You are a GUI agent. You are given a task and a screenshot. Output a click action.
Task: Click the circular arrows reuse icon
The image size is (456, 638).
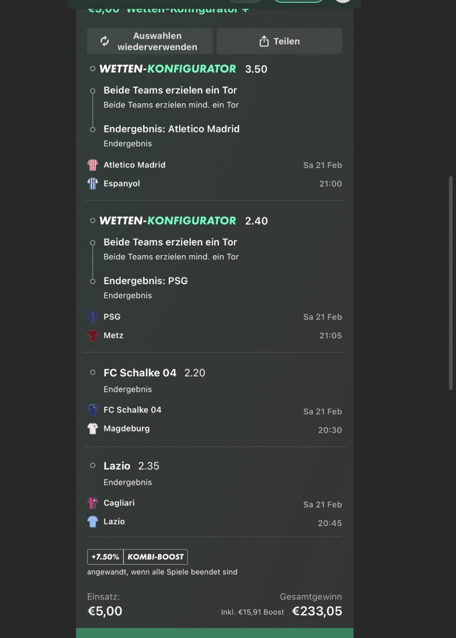104,41
